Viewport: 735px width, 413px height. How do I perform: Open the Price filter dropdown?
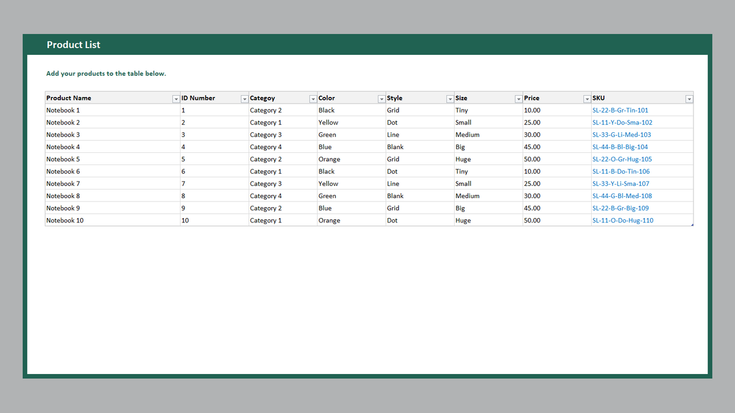[x=586, y=98]
